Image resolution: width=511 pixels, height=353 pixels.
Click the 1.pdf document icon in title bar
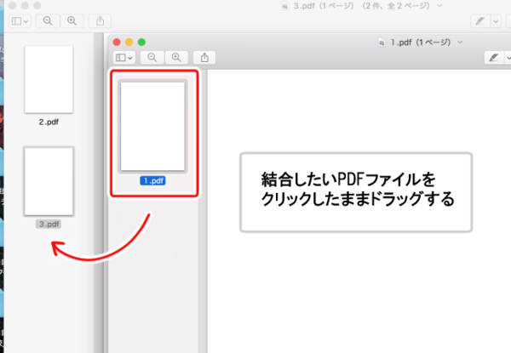pos(382,43)
